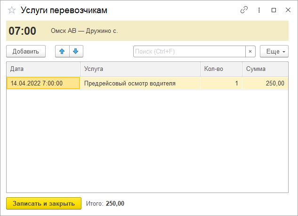Copy link to this form

pos(244,10)
